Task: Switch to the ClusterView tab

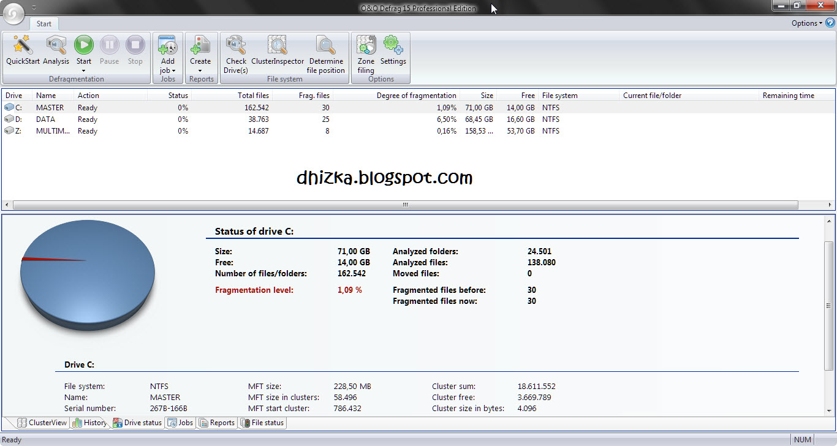Action: (42, 423)
